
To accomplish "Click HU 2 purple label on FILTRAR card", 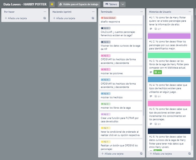I will pyautogui.click(x=106, y=114).
